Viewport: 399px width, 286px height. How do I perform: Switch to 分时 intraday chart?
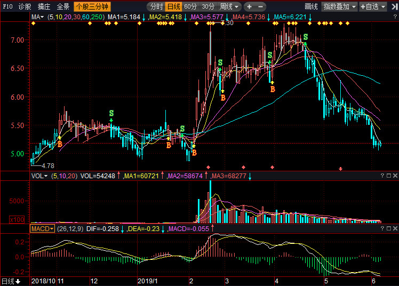[x=156, y=6]
